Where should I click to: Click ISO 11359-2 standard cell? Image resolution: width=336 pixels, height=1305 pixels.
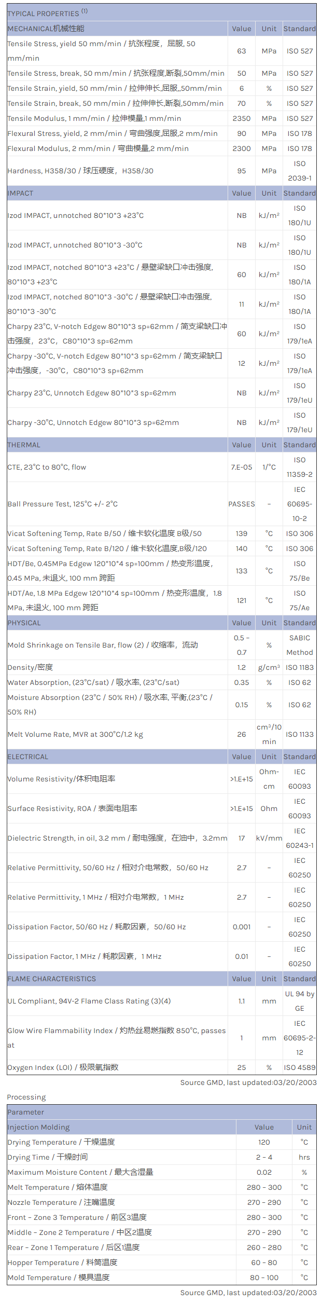pos(300,467)
